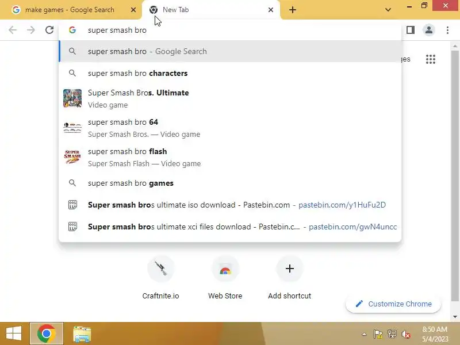Select 'super smash bro - Google Search' suggestion
Screen dimensions: 460x345
click(230, 51)
